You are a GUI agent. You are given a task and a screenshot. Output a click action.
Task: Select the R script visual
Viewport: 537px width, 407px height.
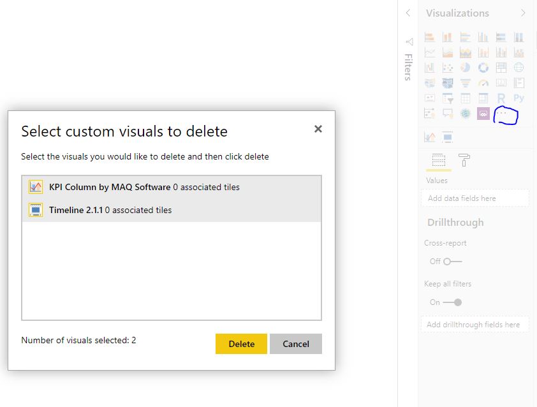click(x=501, y=98)
